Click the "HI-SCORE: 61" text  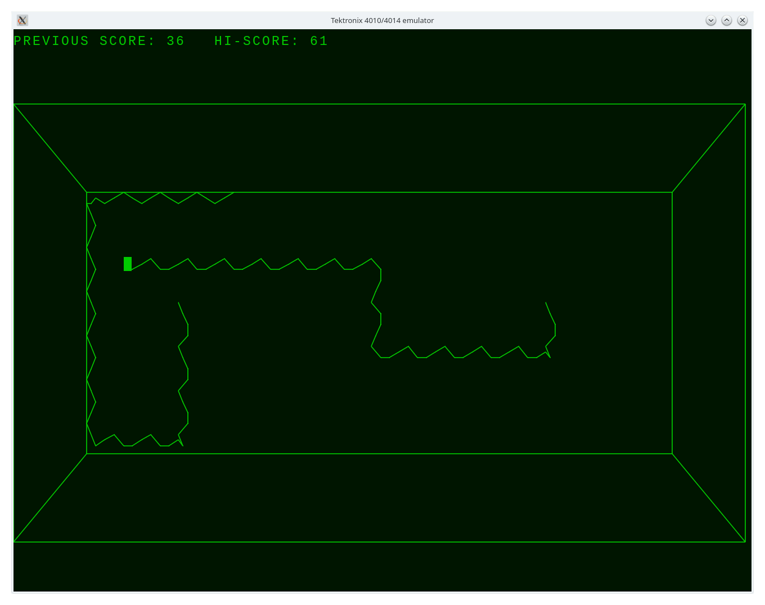[271, 41]
